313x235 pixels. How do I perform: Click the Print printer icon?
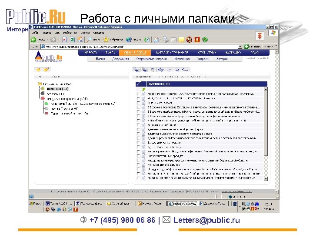click(x=166, y=40)
